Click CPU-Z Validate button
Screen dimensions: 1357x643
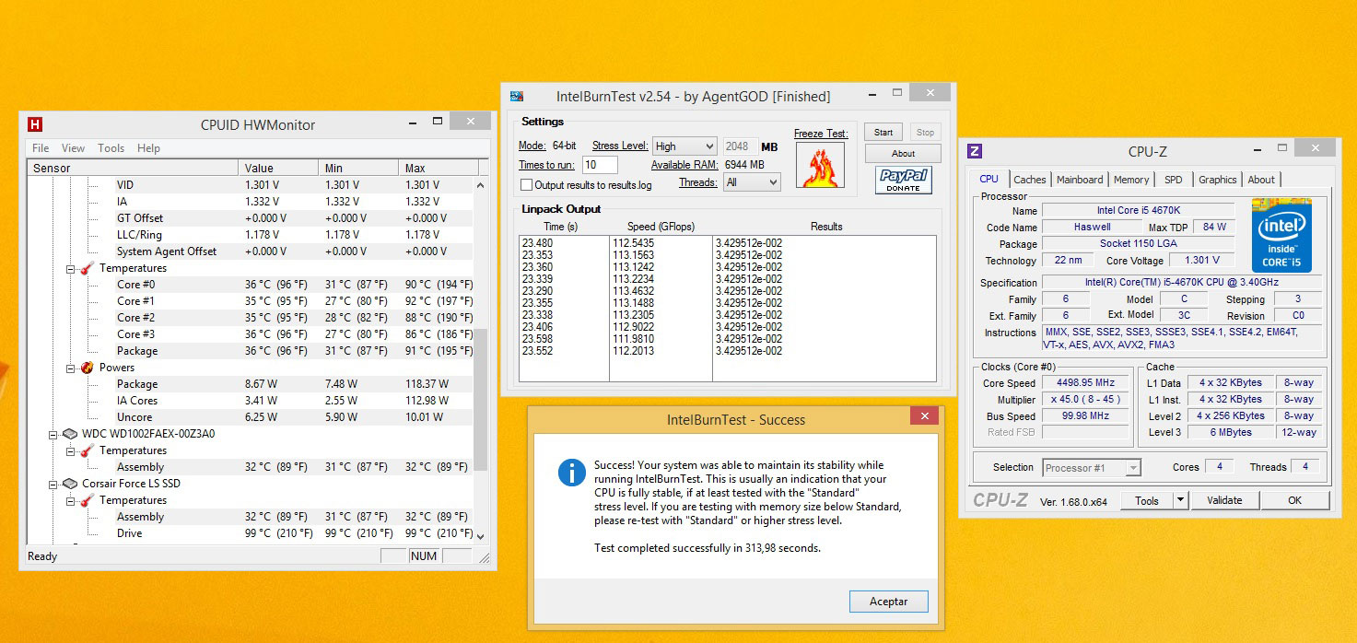(x=1224, y=500)
